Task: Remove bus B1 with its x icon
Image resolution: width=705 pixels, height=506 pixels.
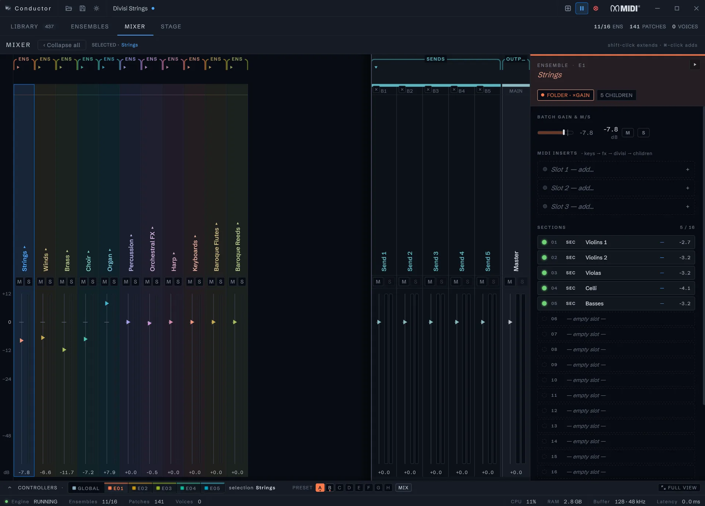Action: pos(376,90)
